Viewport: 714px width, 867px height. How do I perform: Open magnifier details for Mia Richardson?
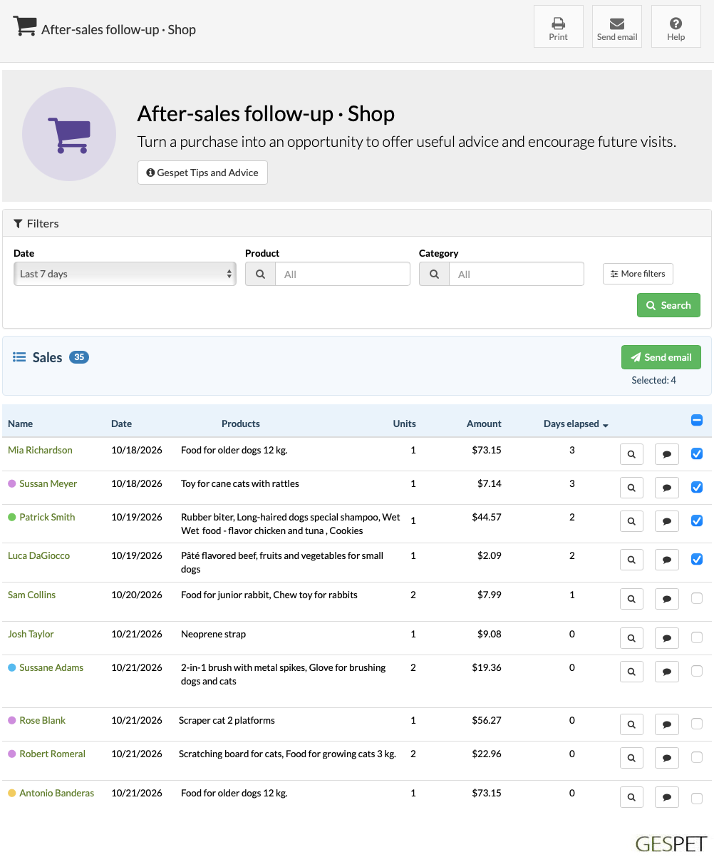[x=631, y=454]
